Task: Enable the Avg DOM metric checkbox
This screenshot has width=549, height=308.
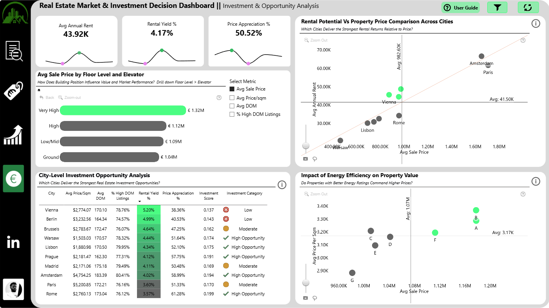Action: click(232, 106)
